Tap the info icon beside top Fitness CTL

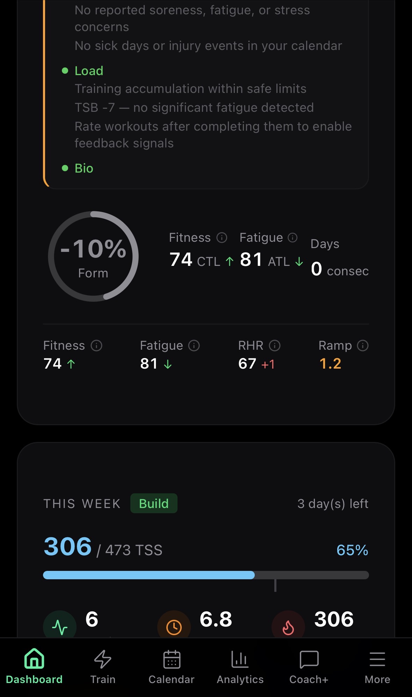222,238
